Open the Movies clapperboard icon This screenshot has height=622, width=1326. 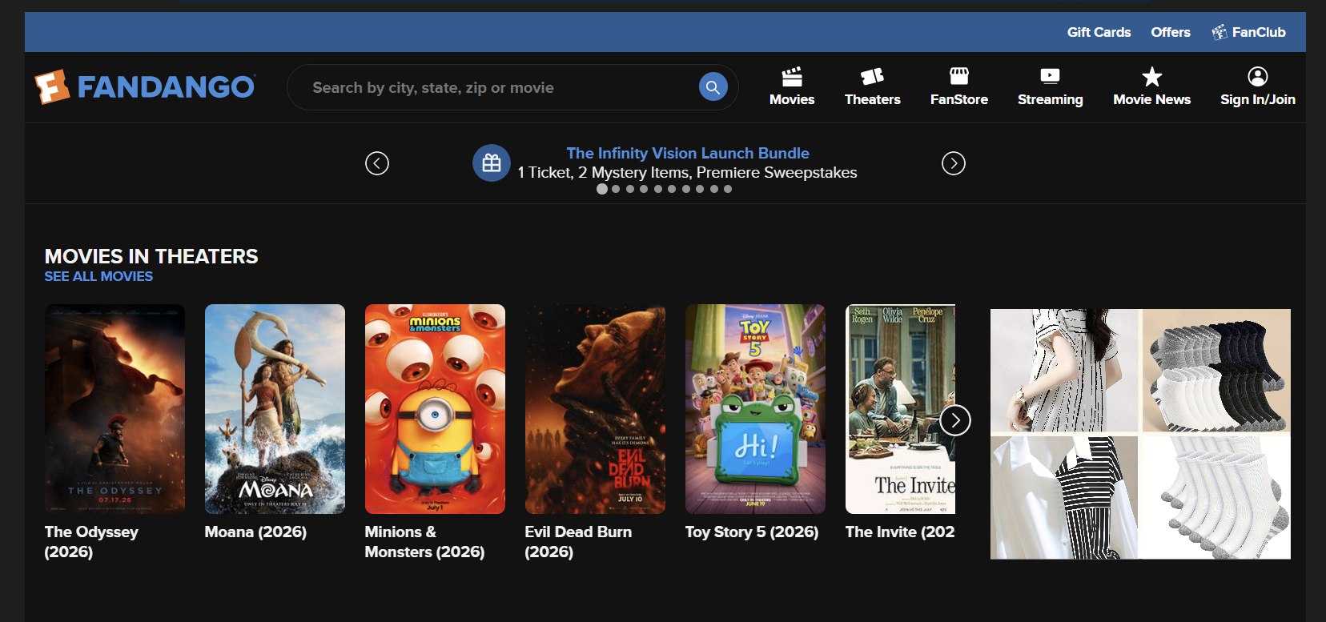(792, 77)
